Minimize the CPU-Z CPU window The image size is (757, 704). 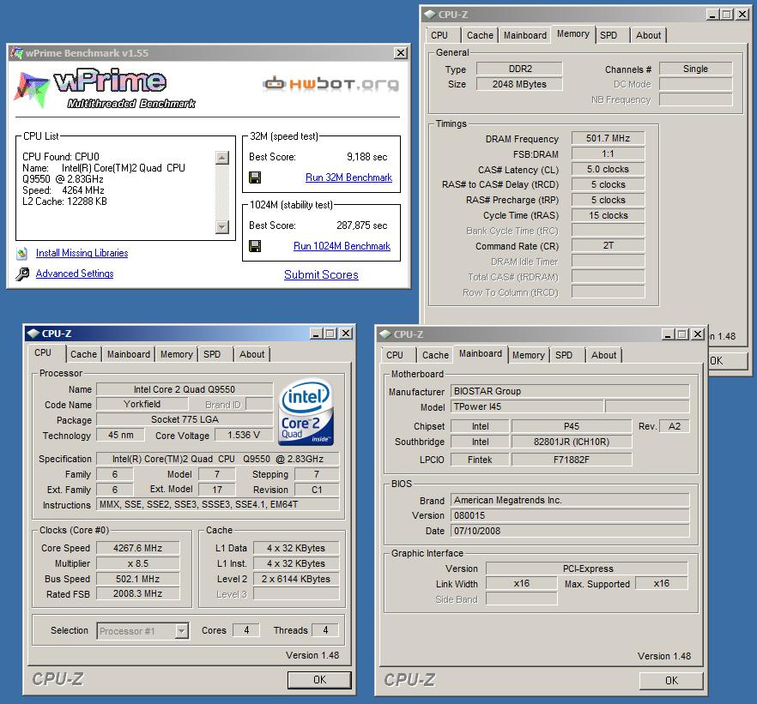[x=316, y=334]
